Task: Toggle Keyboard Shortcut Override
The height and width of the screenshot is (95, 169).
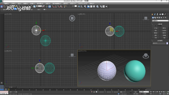Action: point(50,6)
